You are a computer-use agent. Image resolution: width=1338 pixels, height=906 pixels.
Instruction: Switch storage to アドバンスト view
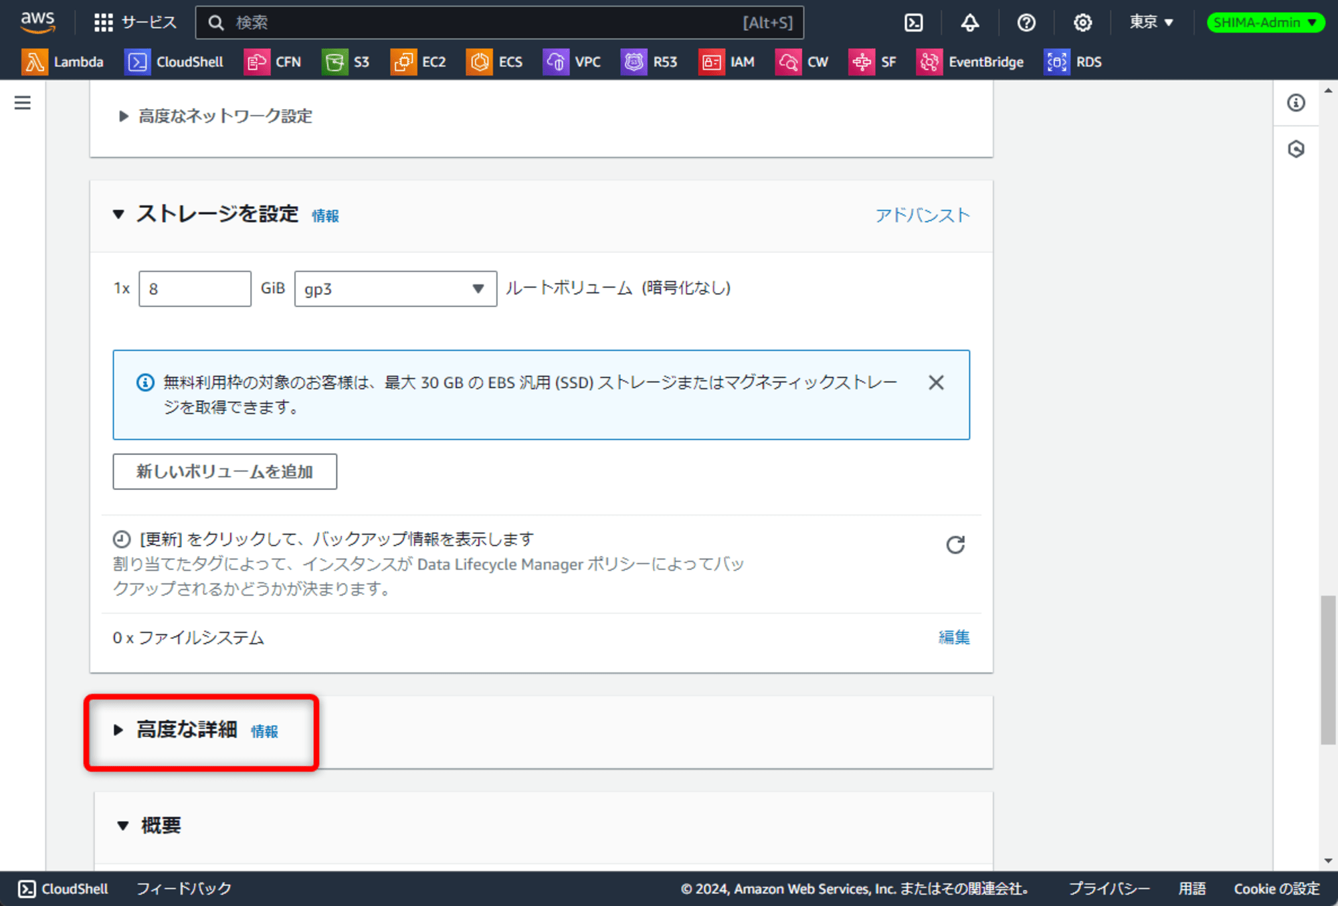pyautogui.click(x=923, y=215)
